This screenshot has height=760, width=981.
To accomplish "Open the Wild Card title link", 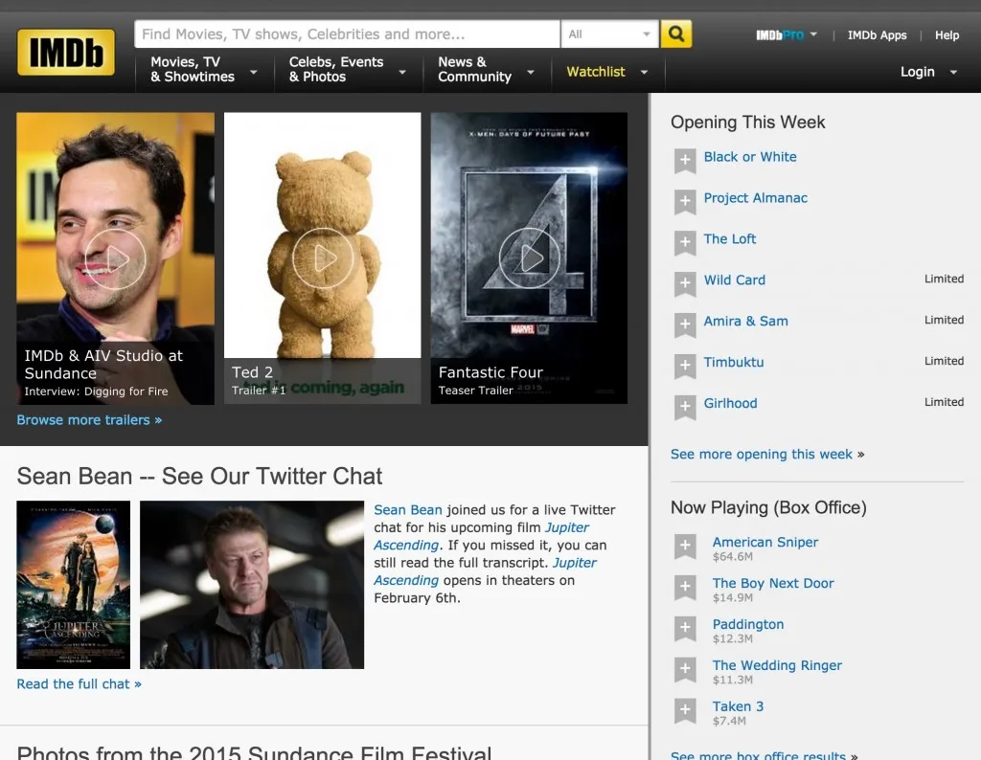I will [735, 280].
